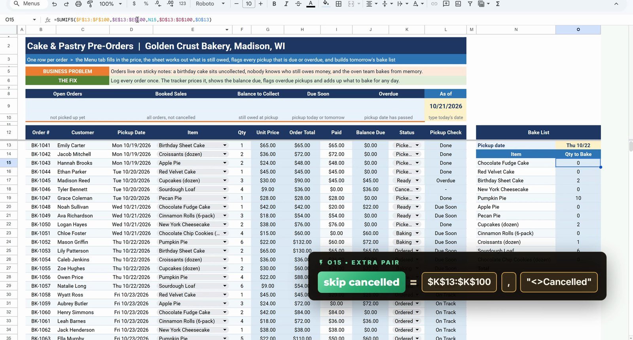
Task: Create a filter
Action: coord(470,4)
